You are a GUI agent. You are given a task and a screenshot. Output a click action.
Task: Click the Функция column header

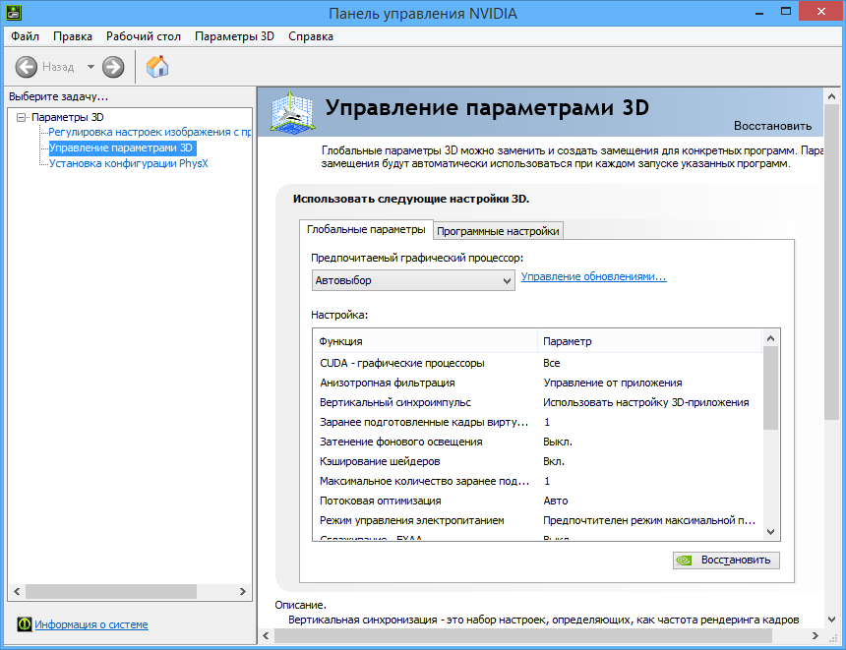coord(425,341)
